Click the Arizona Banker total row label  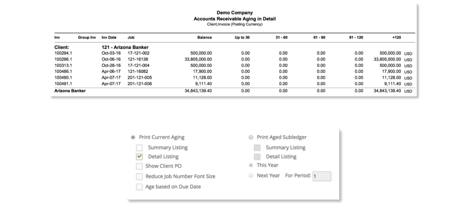(x=70, y=91)
